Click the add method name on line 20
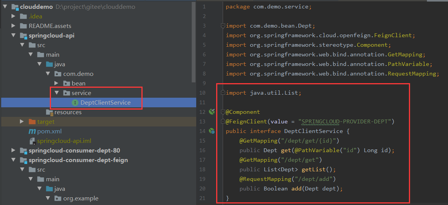This screenshot has height=205, width=448. click(296, 189)
